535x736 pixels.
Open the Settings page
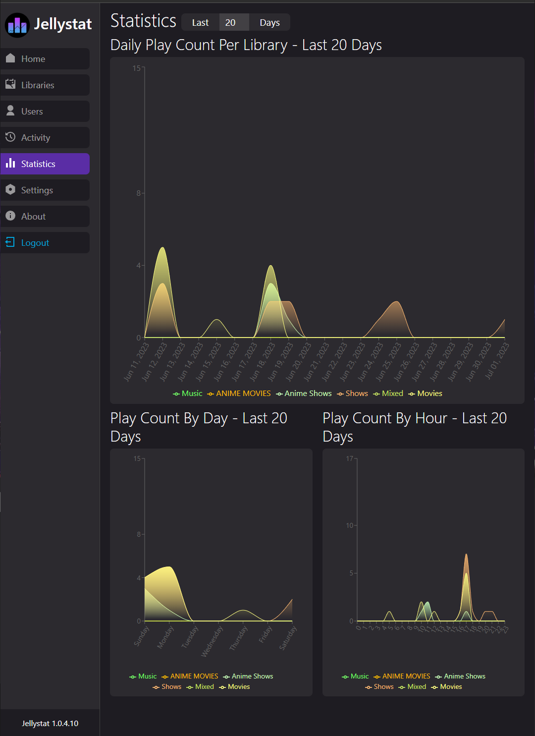[x=45, y=190]
